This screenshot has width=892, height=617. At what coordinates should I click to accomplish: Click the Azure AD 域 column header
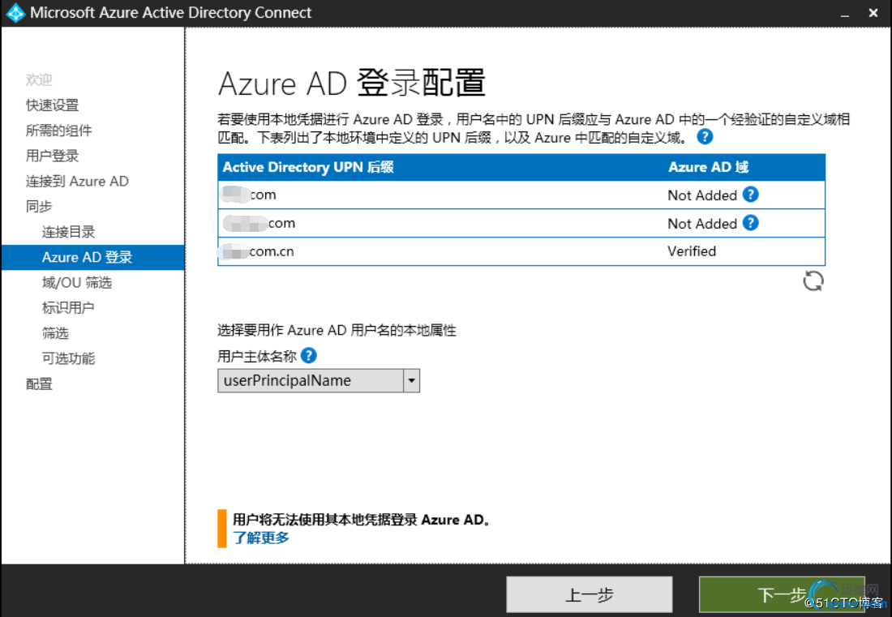(x=708, y=167)
